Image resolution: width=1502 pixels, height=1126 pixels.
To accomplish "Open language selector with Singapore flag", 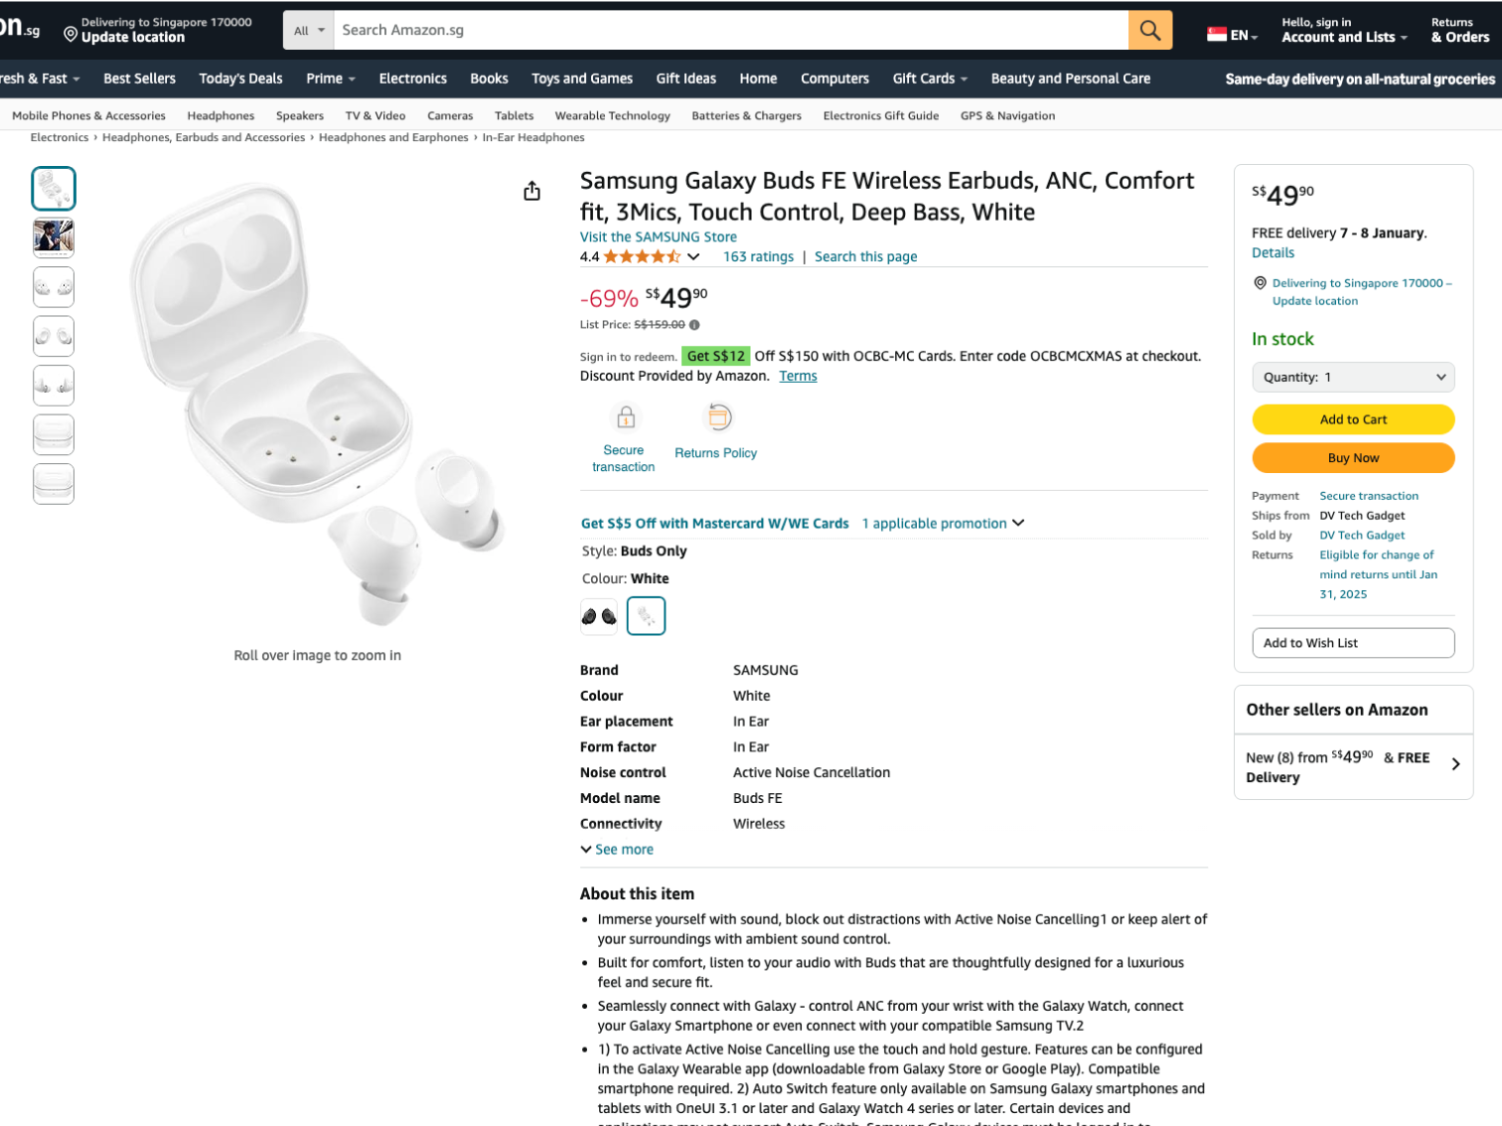I will point(1232,35).
